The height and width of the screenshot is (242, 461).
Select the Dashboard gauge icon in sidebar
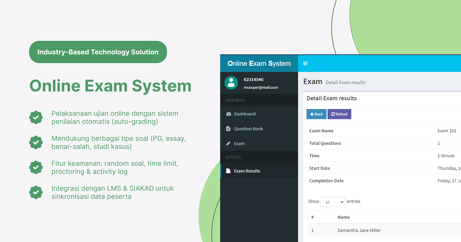coord(229,114)
